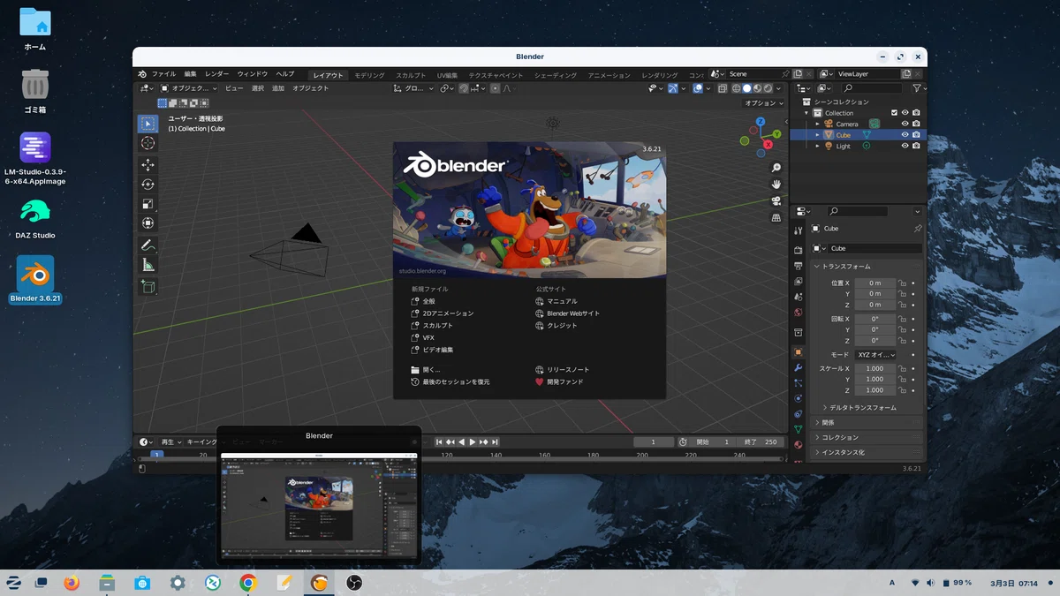Hide Cube in viewport via eye icon
This screenshot has height=596, width=1060.
pos(905,134)
